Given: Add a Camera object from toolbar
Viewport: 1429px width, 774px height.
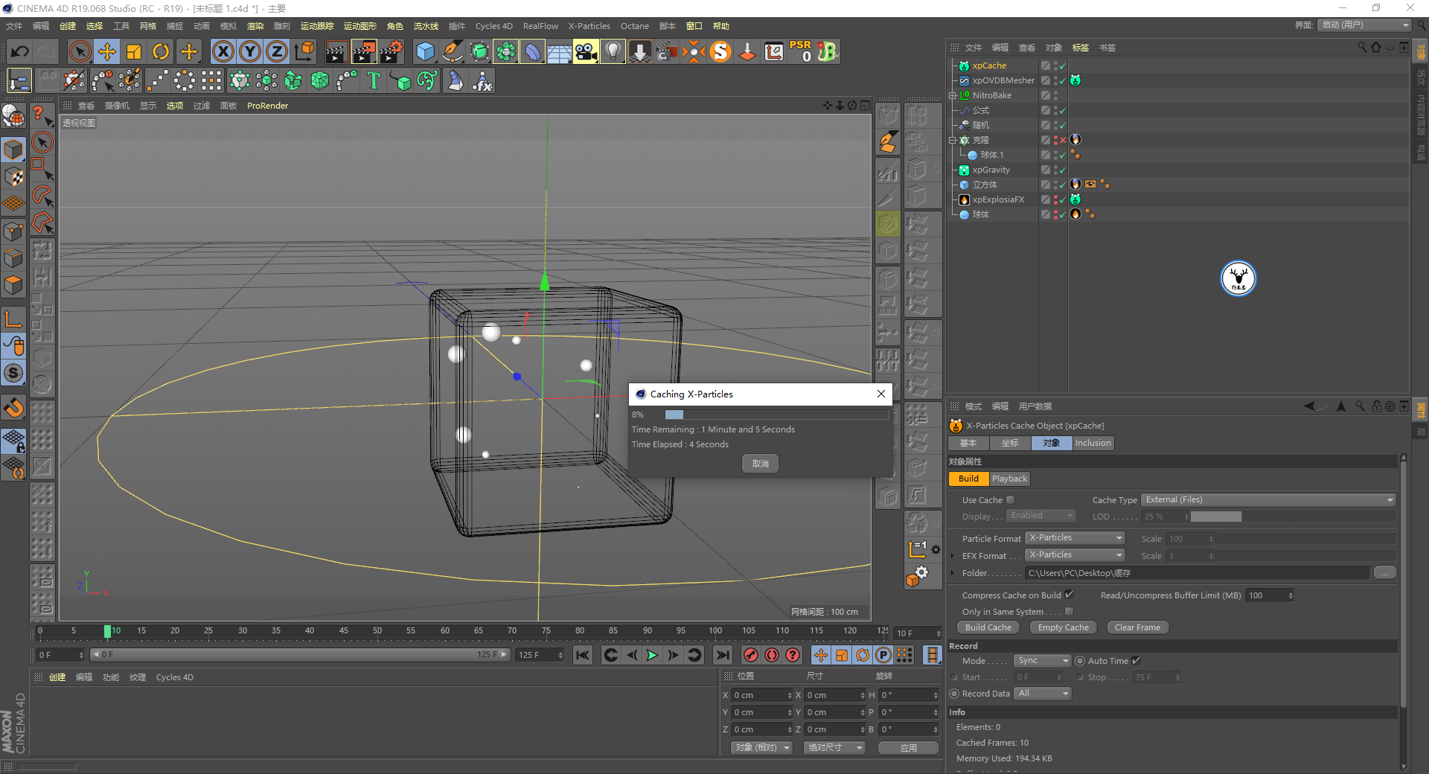Looking at the screenshot, I should [x=585, y=51].
